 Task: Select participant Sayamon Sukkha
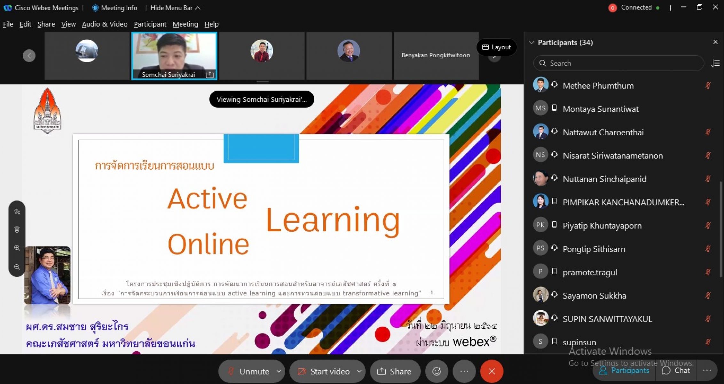622,295
